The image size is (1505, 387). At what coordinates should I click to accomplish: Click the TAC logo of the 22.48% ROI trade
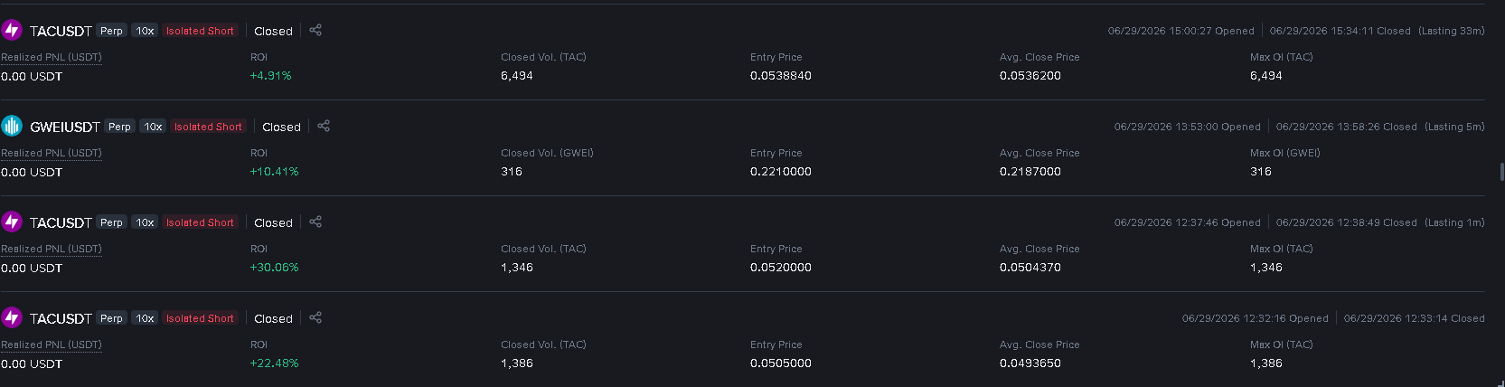[12, 317]
